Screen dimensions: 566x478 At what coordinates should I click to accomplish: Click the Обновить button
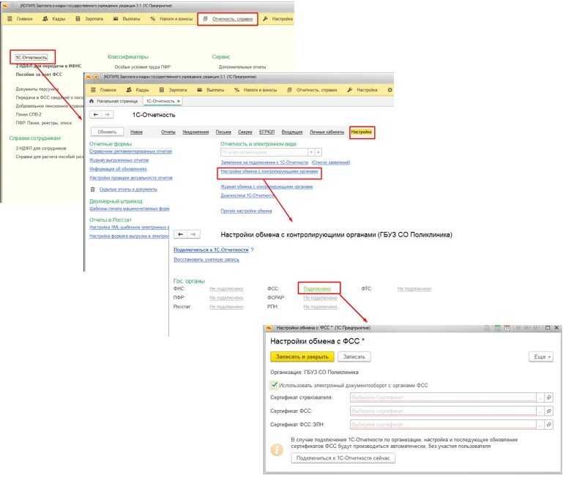click(x=107, y=132)
